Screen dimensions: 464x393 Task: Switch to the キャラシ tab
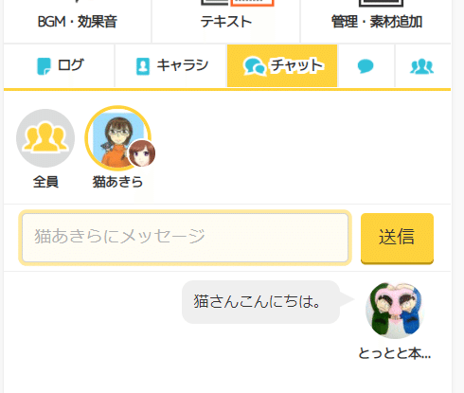click(170, 65)
